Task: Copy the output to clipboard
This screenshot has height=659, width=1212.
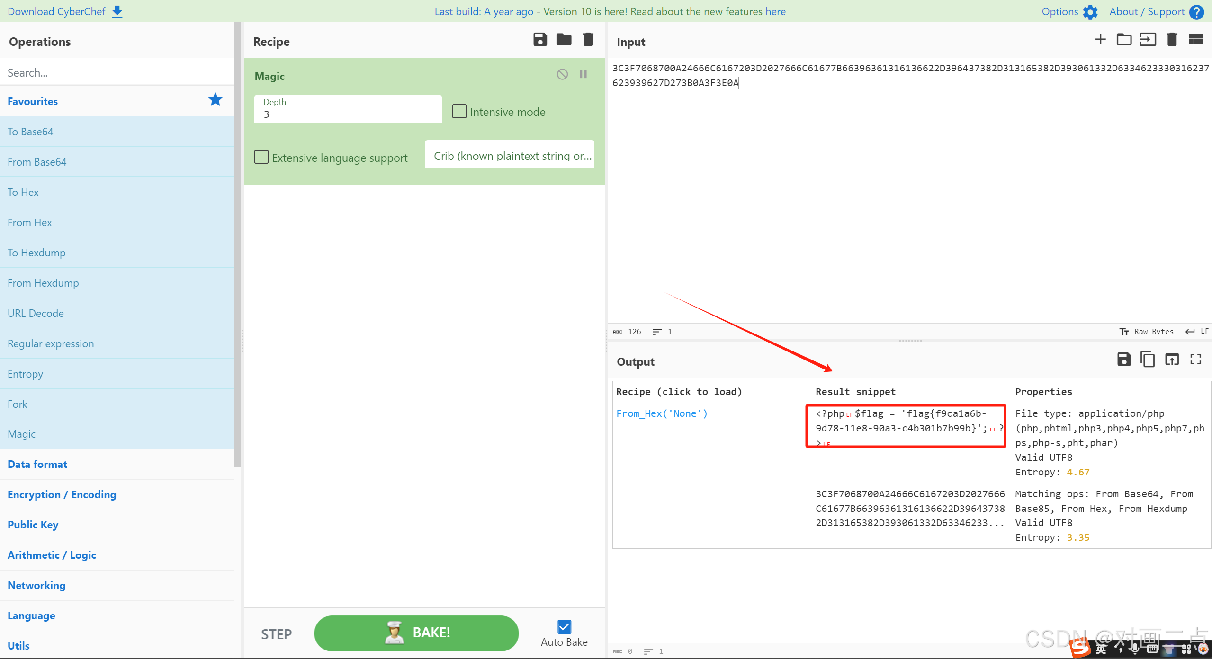Action: click(x=1147, y=360)
